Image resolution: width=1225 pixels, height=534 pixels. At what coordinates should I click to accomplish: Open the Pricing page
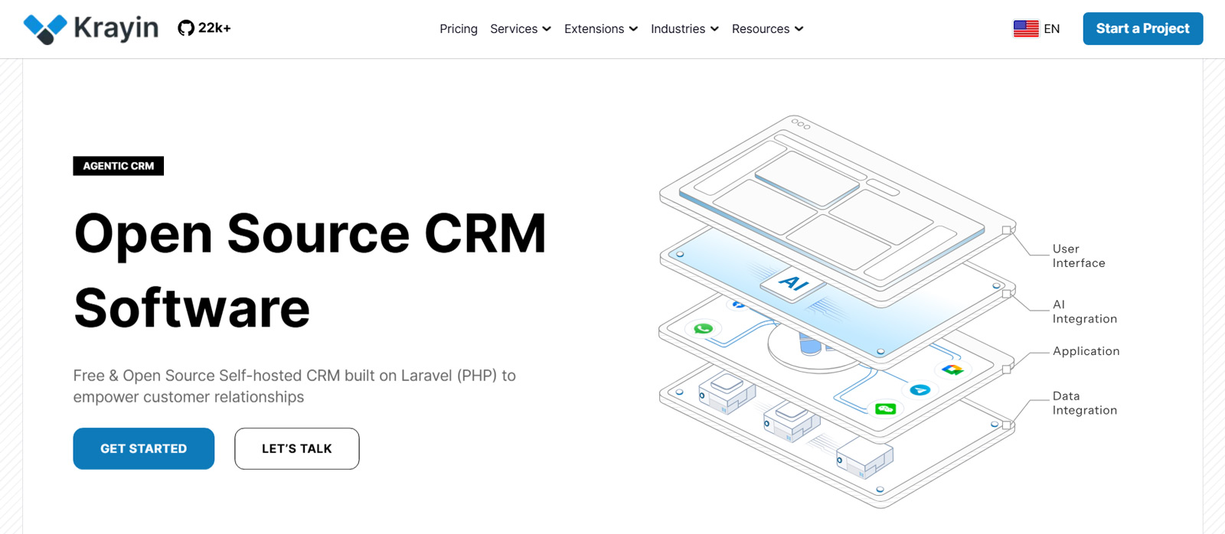(x=459, y=29)
